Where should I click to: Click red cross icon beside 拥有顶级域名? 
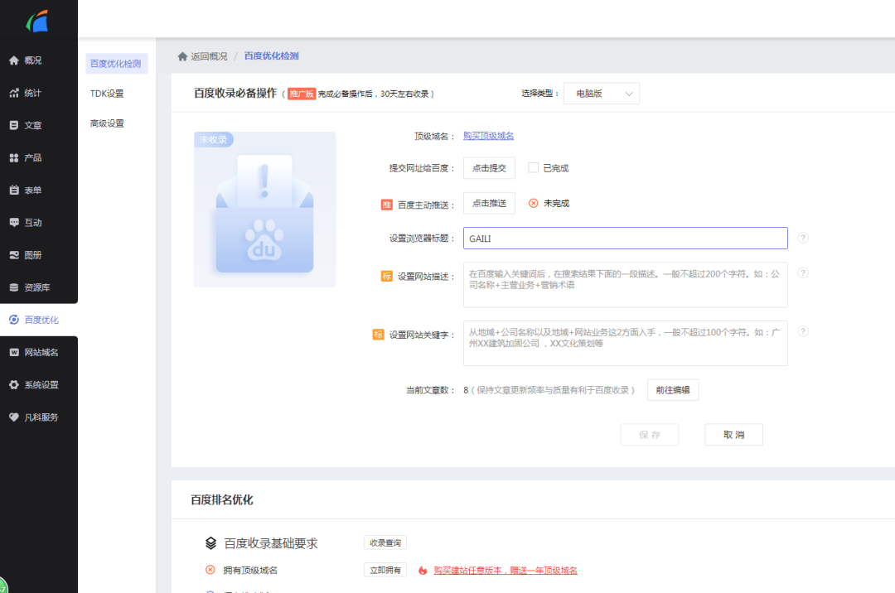click(210, 570)
